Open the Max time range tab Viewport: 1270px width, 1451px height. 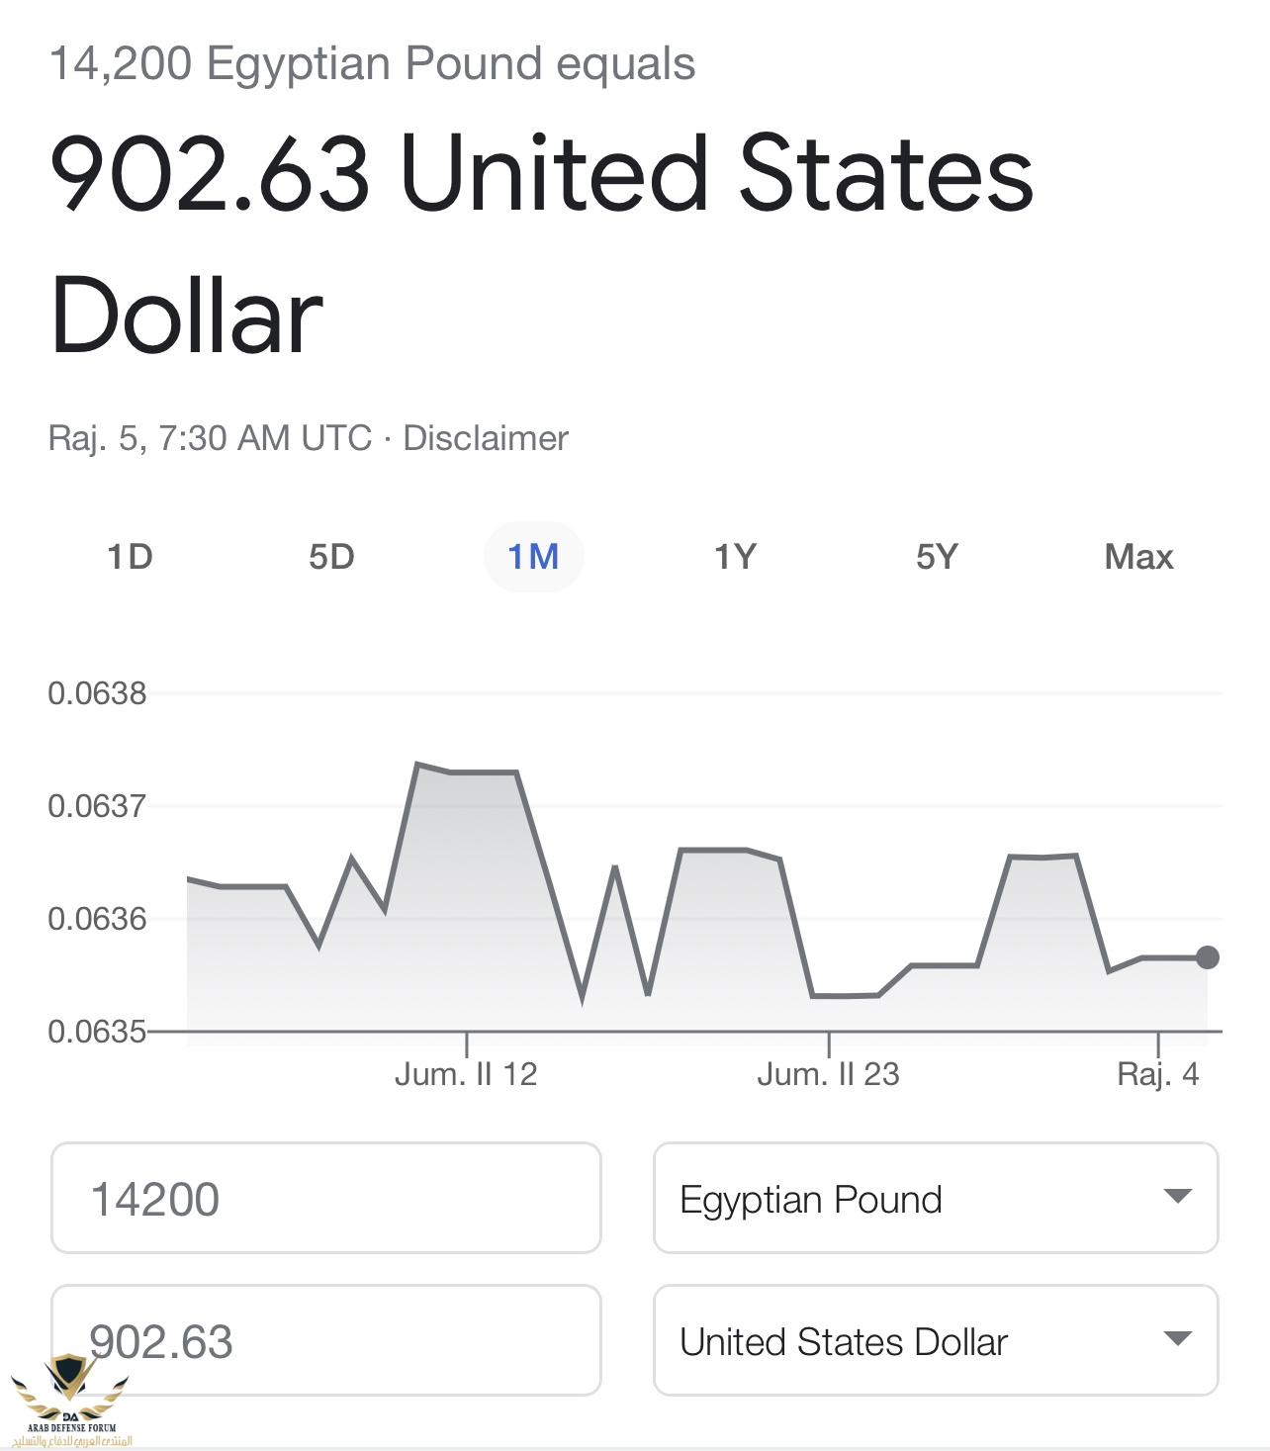pyautogui.click(x=1138, y=557)
